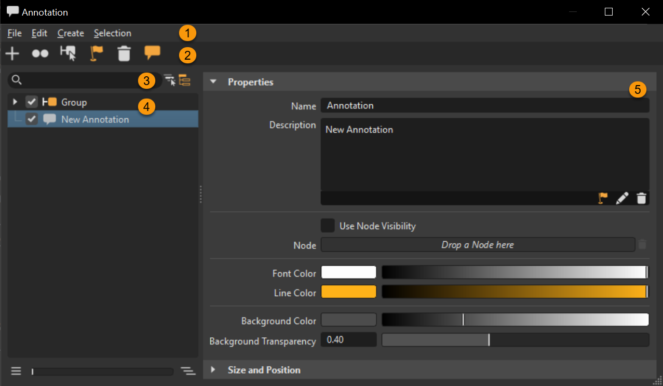Click the gray Background Color swatch
Viewport: 663px width, 386px height.
tap(348, 320)
